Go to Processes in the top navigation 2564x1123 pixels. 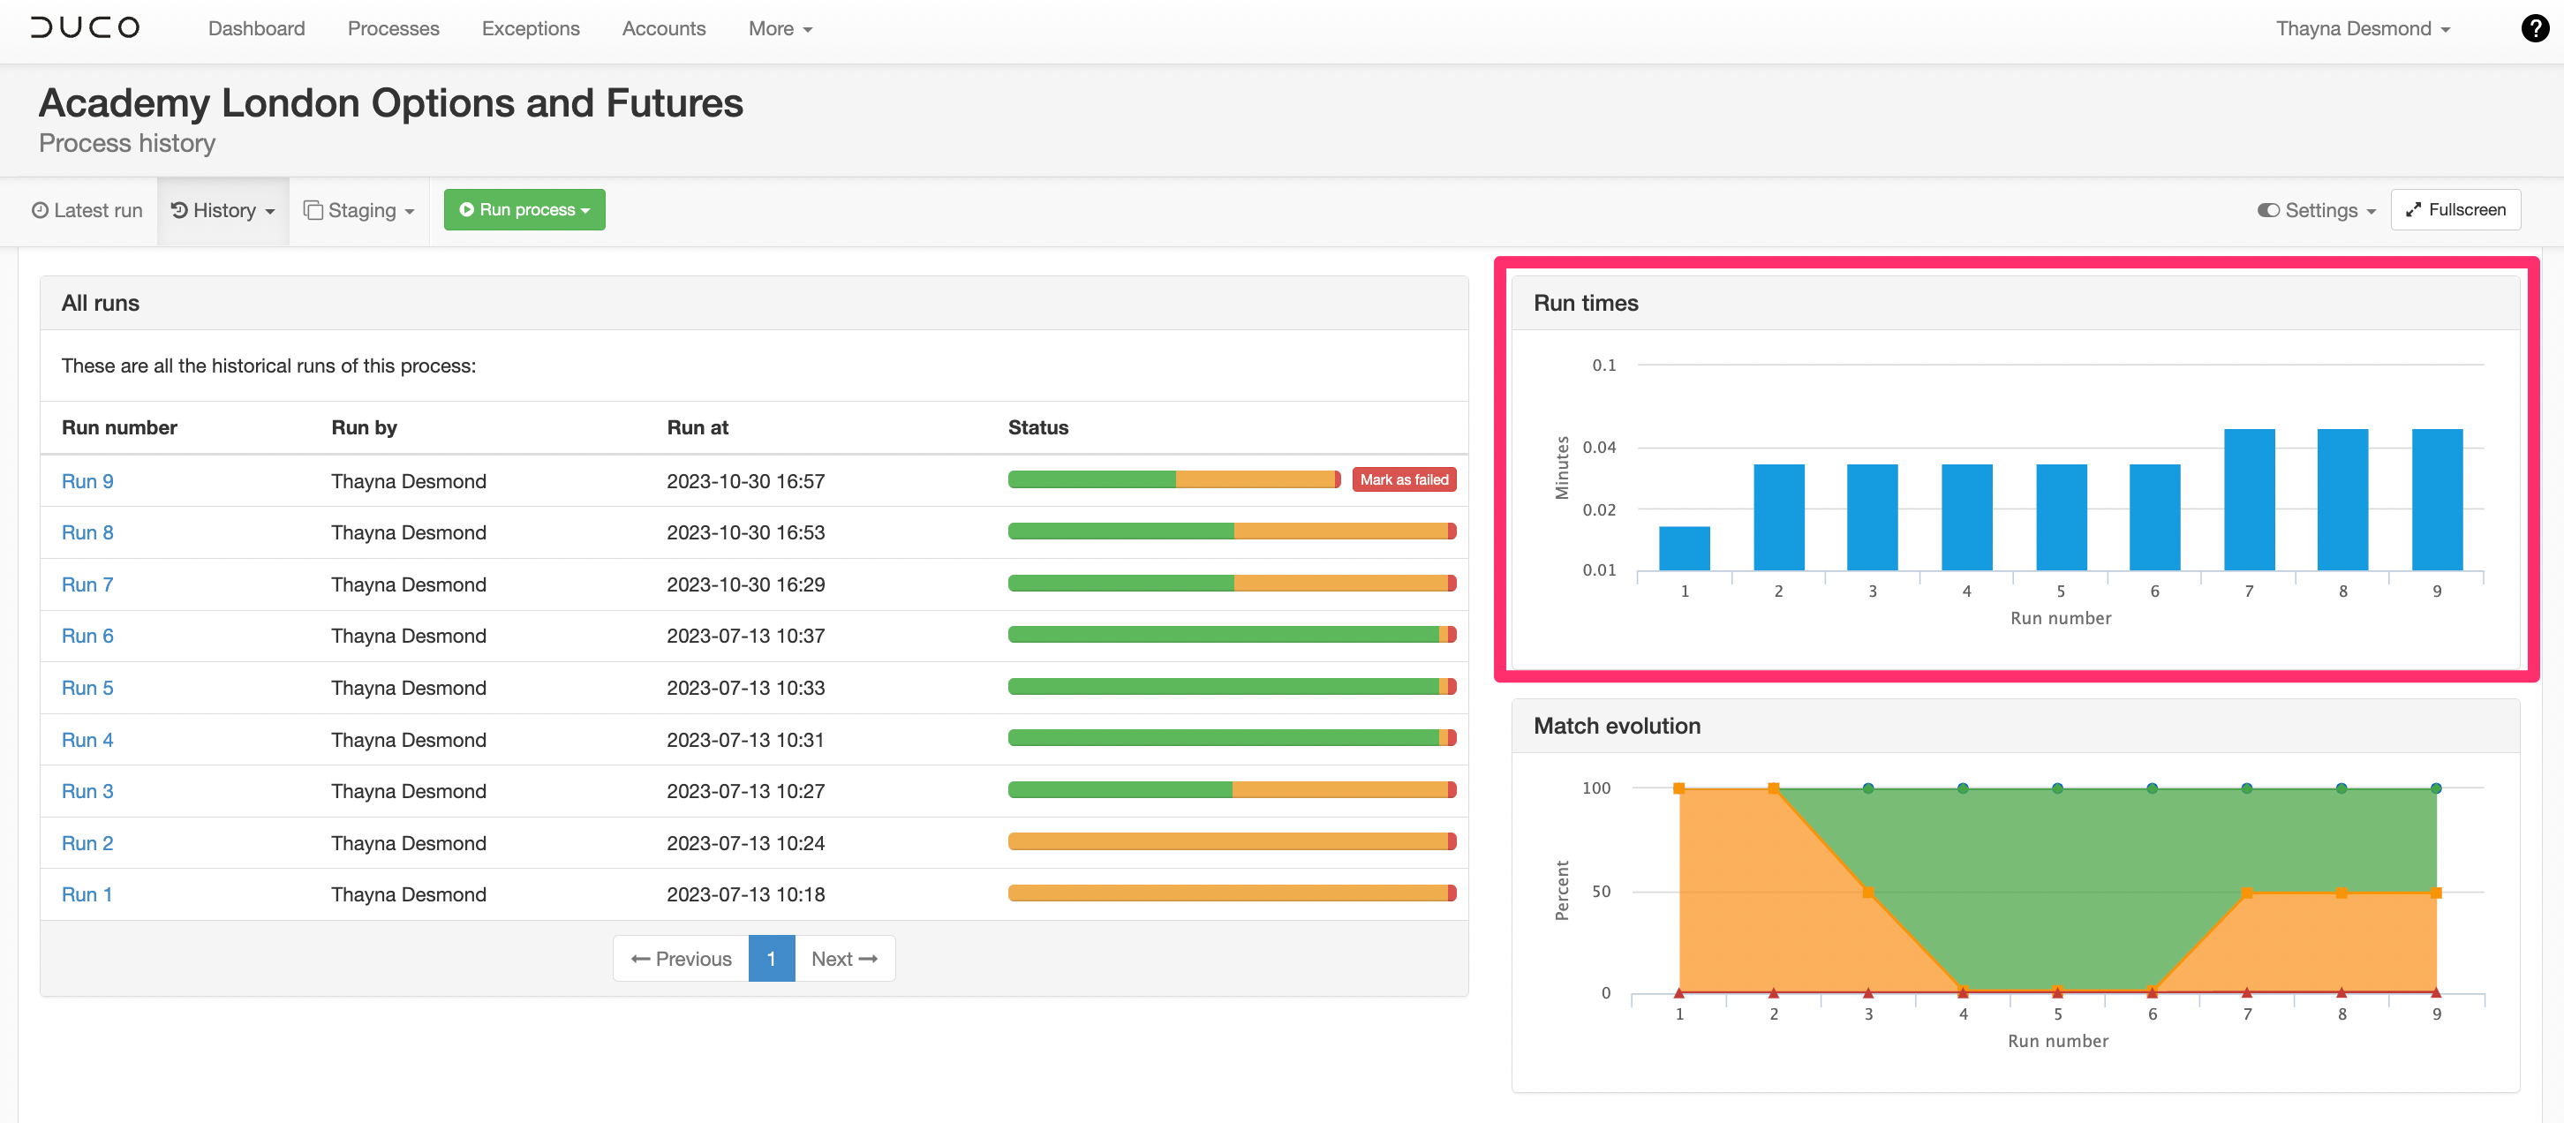pos(393,28)
